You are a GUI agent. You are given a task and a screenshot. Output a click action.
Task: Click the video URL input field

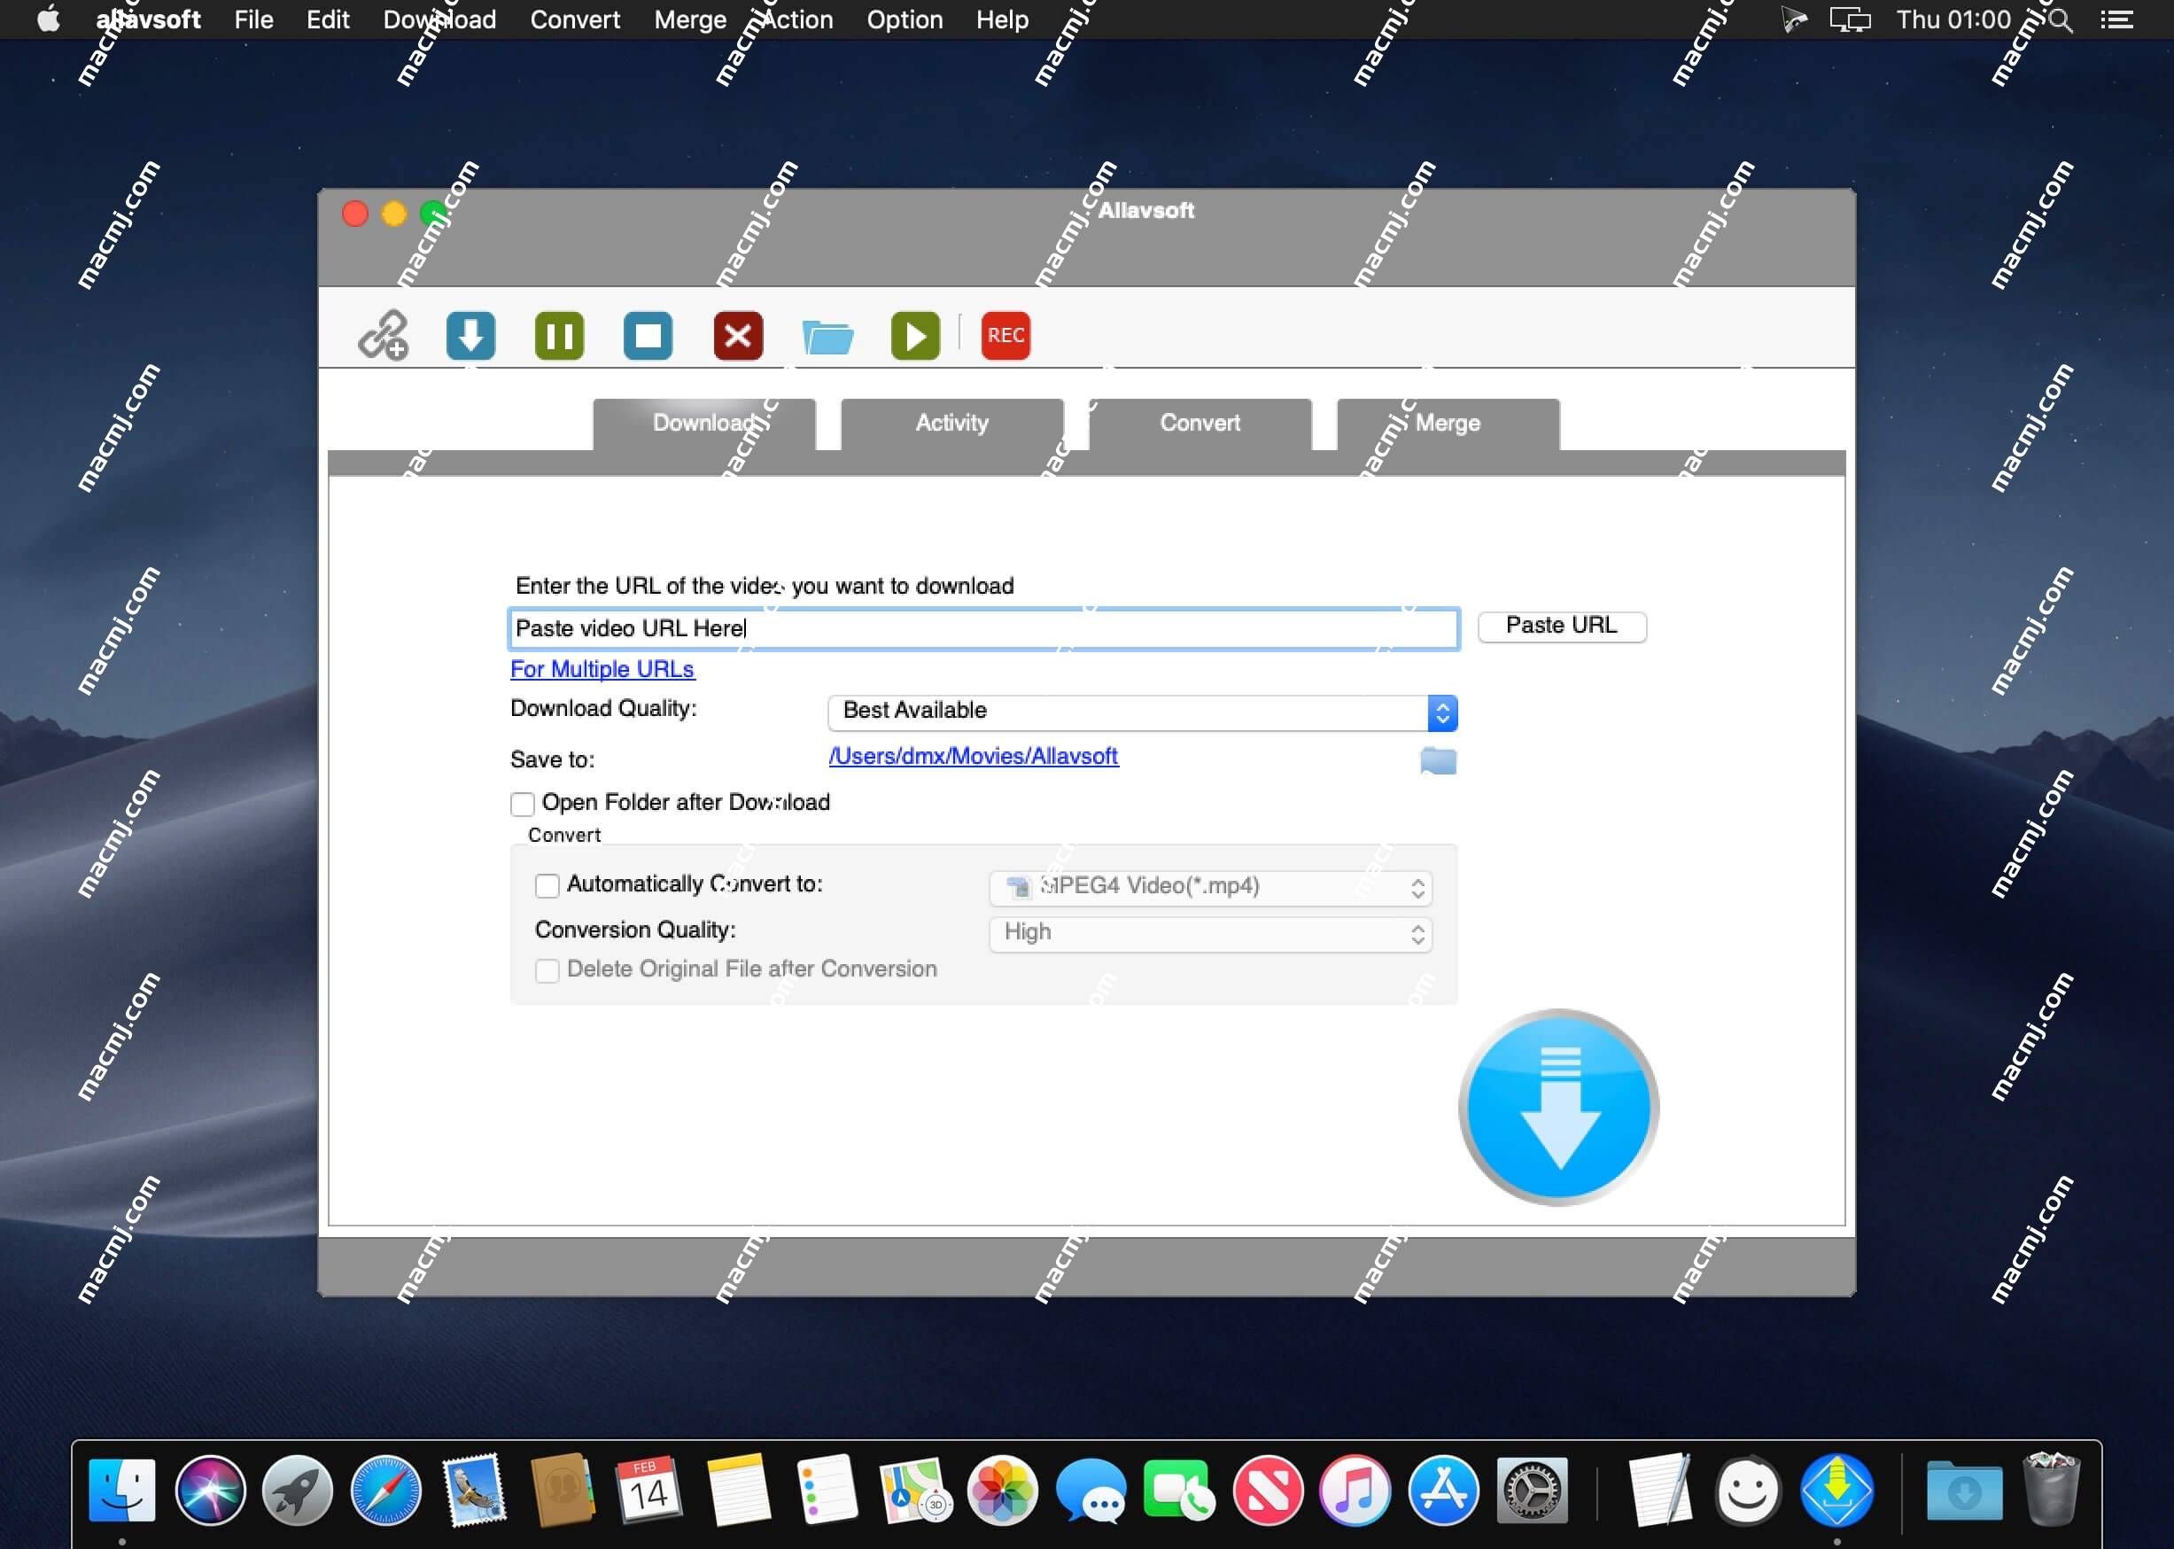pos(982,626)
